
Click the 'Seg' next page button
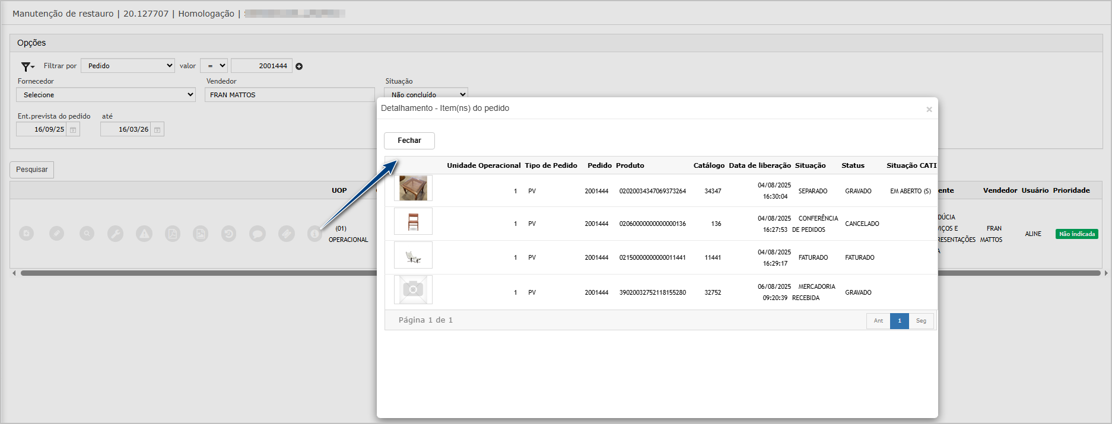921,321
